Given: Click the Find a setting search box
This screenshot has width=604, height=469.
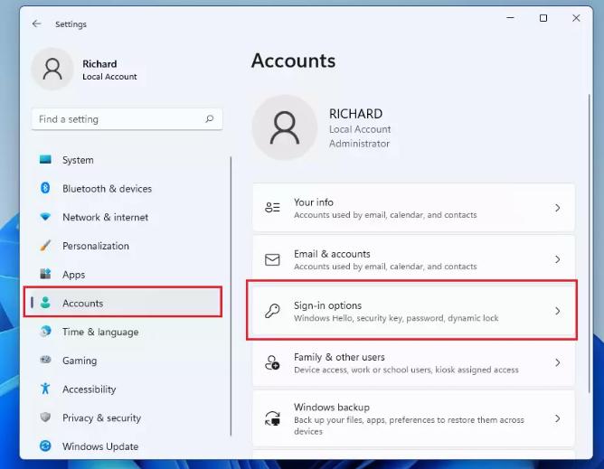Looking at the screenshot, I should [x=119, y=119].
